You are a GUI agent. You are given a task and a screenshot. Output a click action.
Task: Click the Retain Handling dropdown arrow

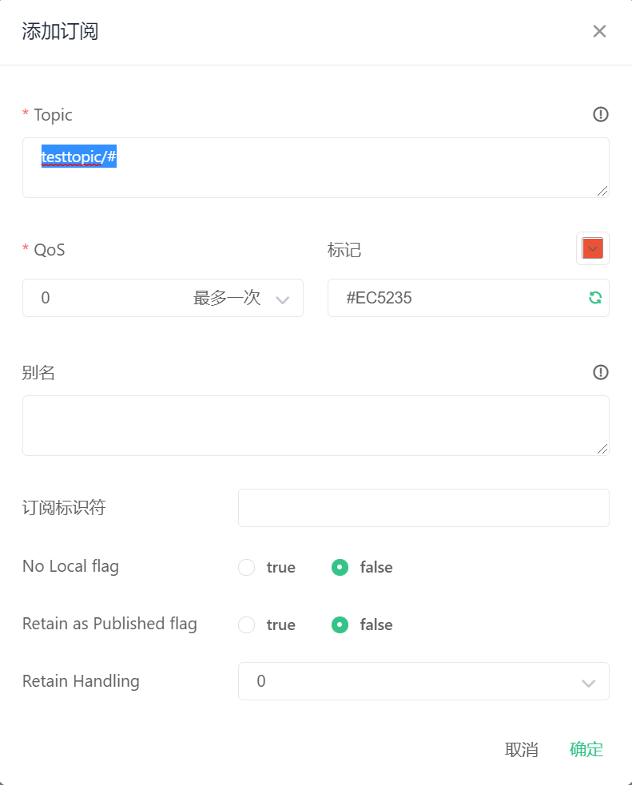coord(589,681)
